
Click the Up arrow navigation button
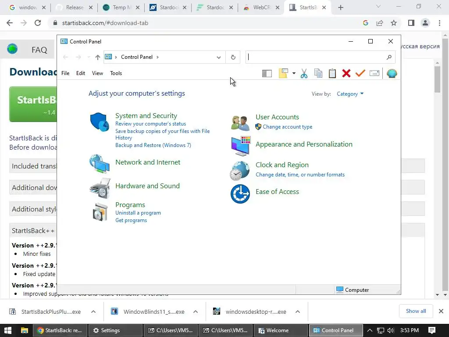click(98, 57)
